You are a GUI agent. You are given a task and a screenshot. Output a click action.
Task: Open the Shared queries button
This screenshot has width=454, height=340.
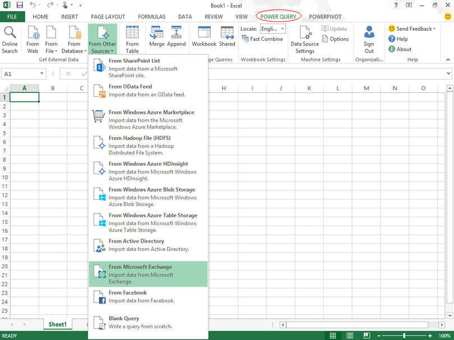click(227, 36)
